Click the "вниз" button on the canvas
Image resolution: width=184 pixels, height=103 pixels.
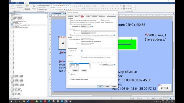[164, 88]
